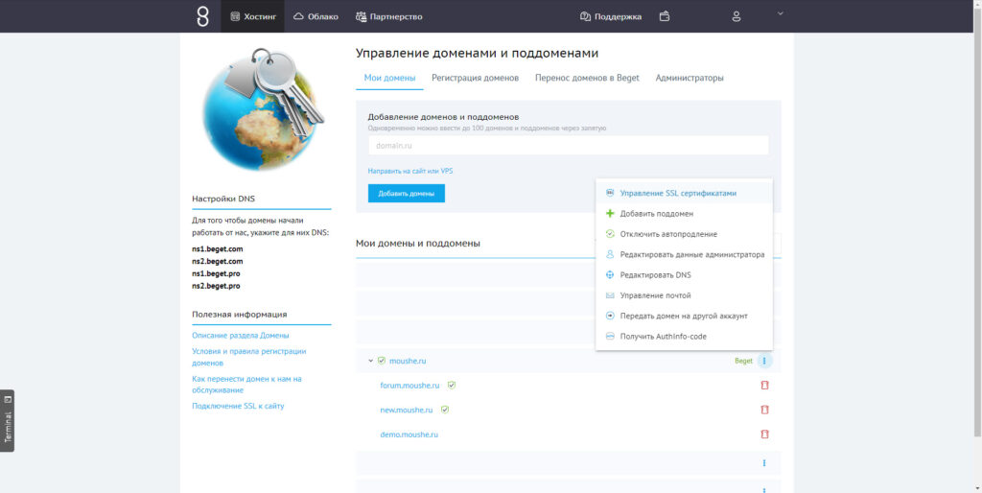Click the wallet balance icon
982x493 pixels.
665,16
